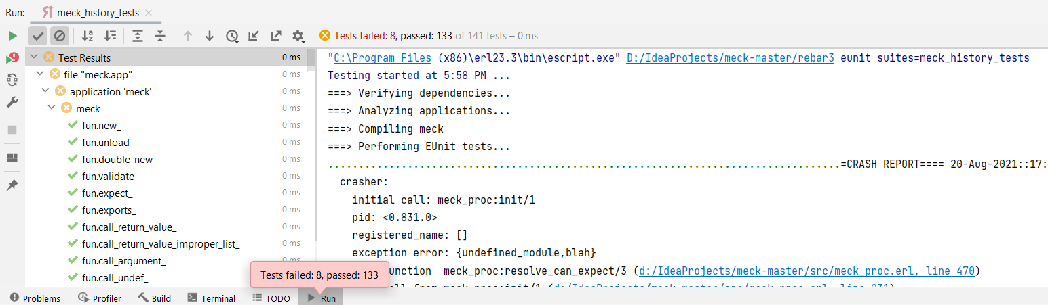Viewport: 1048px width, 305px height.
Task: Click the Stop process square icon
Action: tap(12, 130)
